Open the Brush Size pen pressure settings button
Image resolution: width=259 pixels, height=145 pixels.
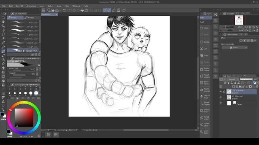(37, 69)
